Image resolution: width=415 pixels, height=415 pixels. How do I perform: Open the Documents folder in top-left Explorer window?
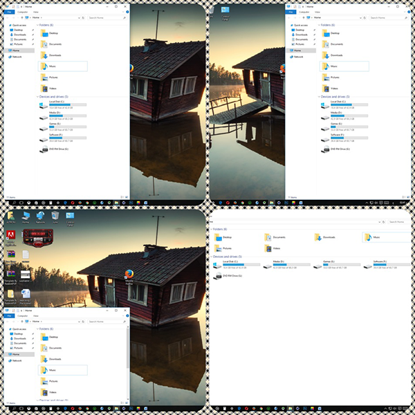tap(51, 44)
